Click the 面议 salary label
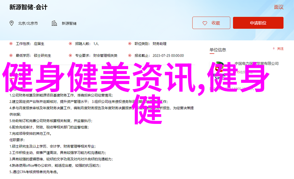This screenshot has height=179, width=294. 278,7
